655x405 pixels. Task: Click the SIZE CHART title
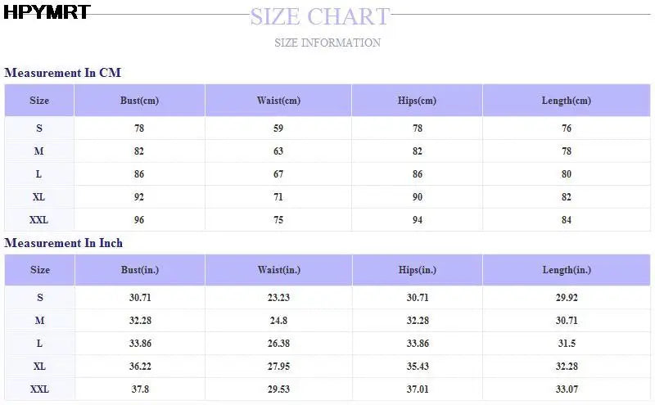point(319,16)
